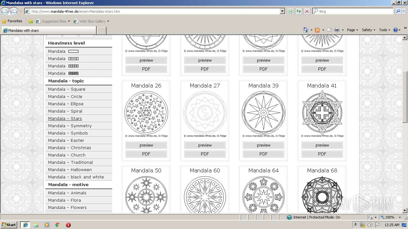
Task: Expand the Suggested Sites dropdown
Action: point(69,21)
